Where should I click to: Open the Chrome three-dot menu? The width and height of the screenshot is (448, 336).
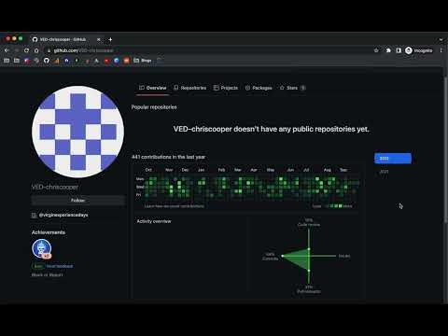[x=441, y=50]
